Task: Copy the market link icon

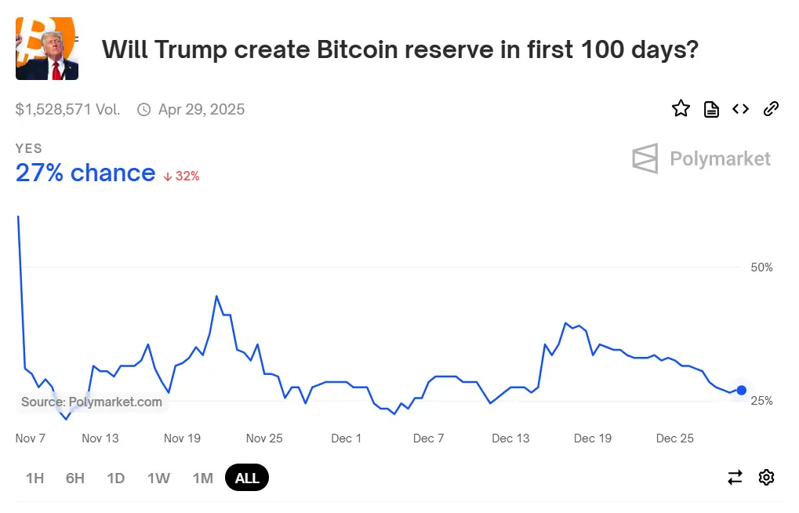Action: pos(769,108)
